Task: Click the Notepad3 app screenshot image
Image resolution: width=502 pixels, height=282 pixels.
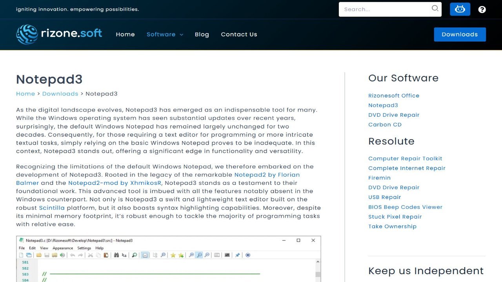Action: [x=169, y=259]
